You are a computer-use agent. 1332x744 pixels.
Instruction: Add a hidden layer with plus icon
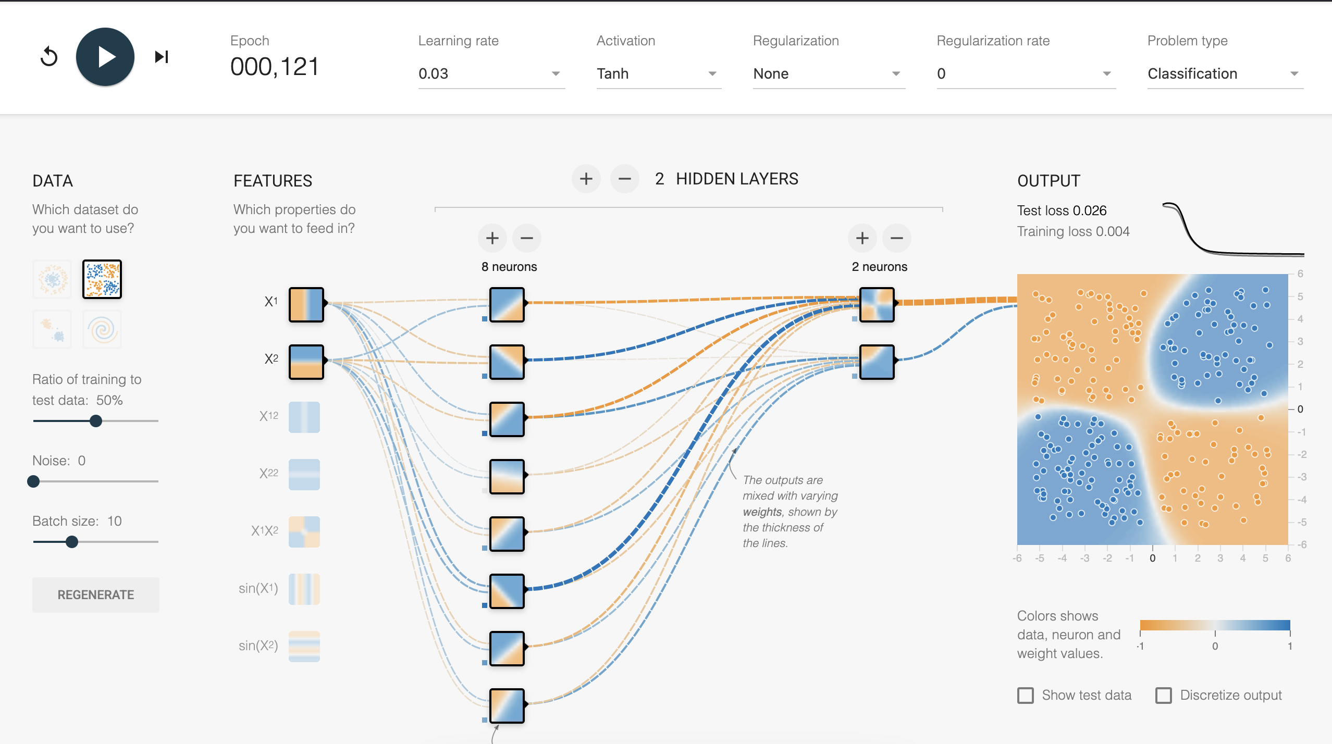click(x=586, y=179)
